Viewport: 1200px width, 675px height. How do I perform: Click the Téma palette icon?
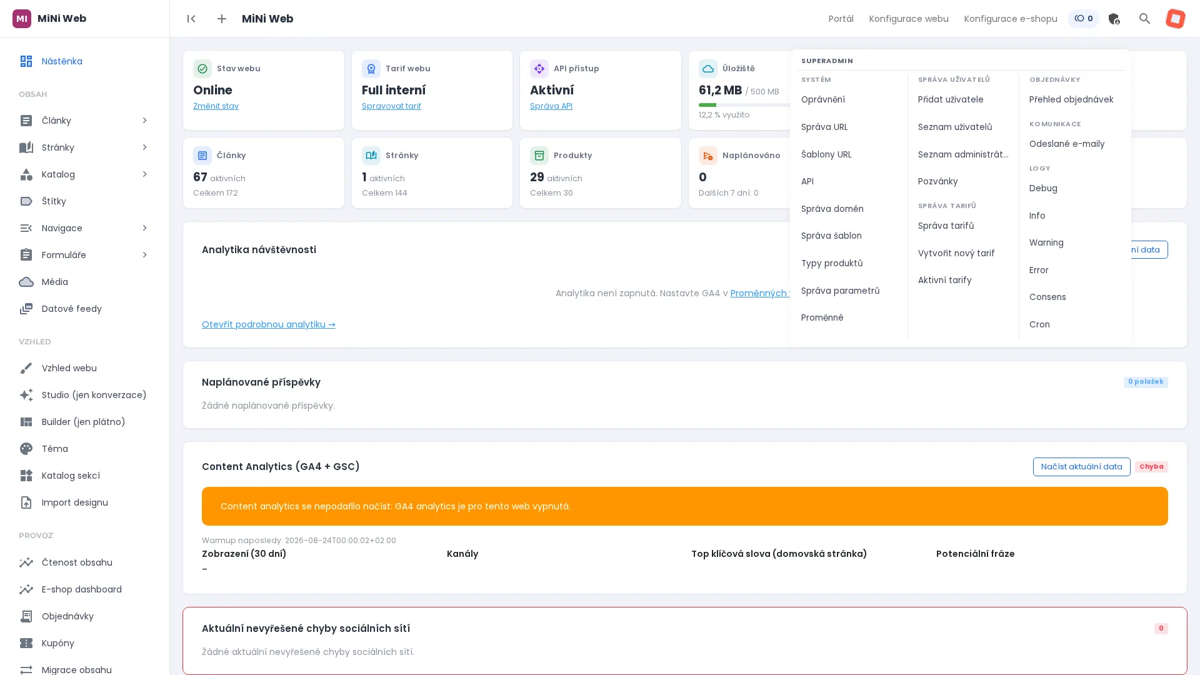[x=26, y=449]
